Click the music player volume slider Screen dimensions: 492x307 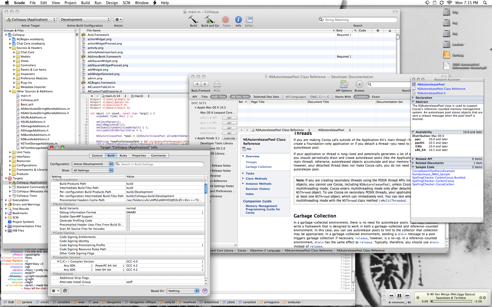[399, 302]
